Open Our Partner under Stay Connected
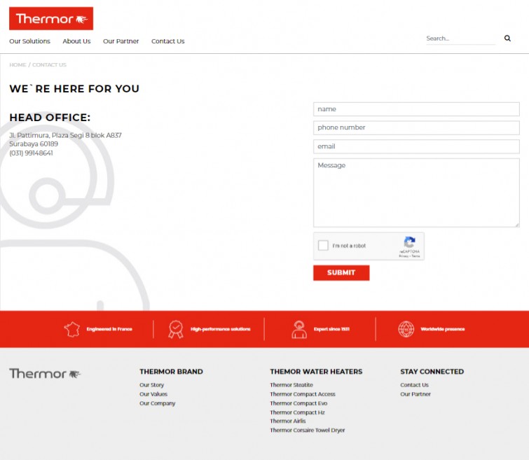This screenshot has height=460, width=529. [415, 394]
